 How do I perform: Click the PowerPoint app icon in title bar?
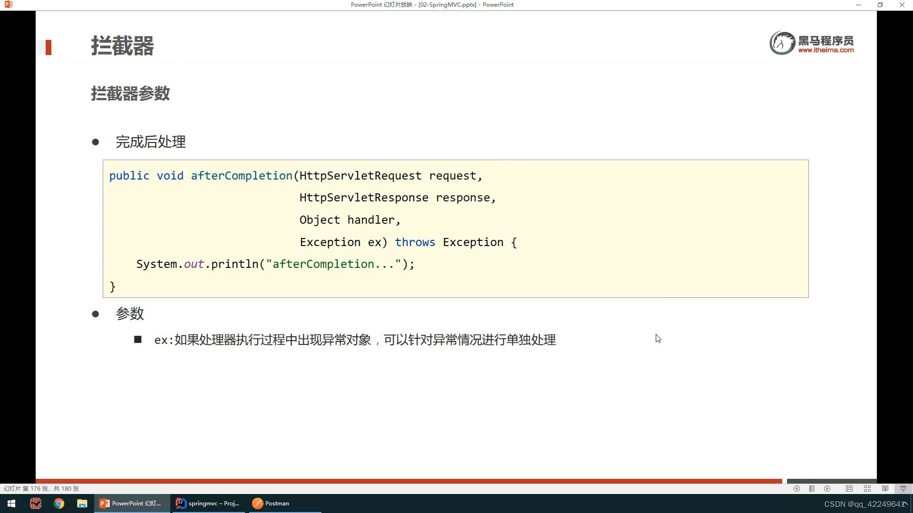[8, 5]
